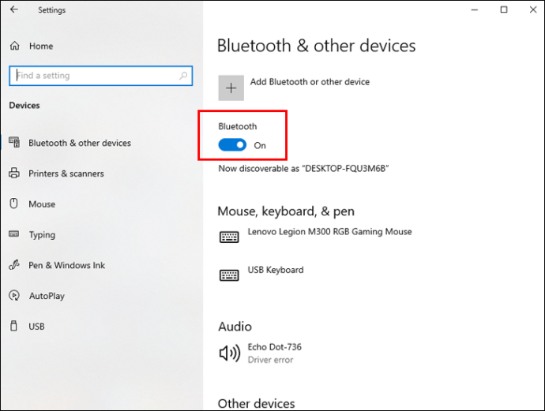
Task: Click the Echo Dot-736 speaker icon
Action: [x=229, y=353]
